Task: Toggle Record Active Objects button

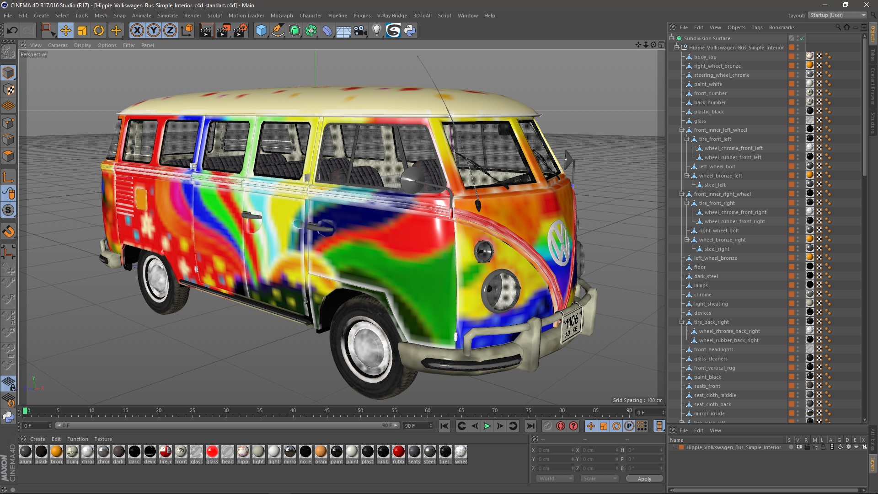Action: pos(548,426)
